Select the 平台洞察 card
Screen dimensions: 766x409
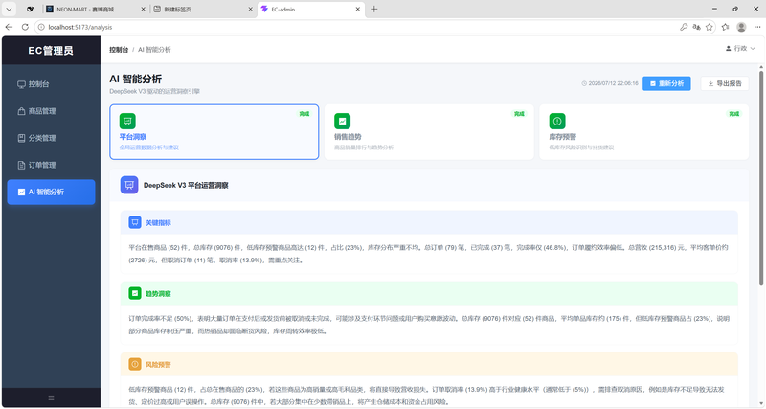214,132
